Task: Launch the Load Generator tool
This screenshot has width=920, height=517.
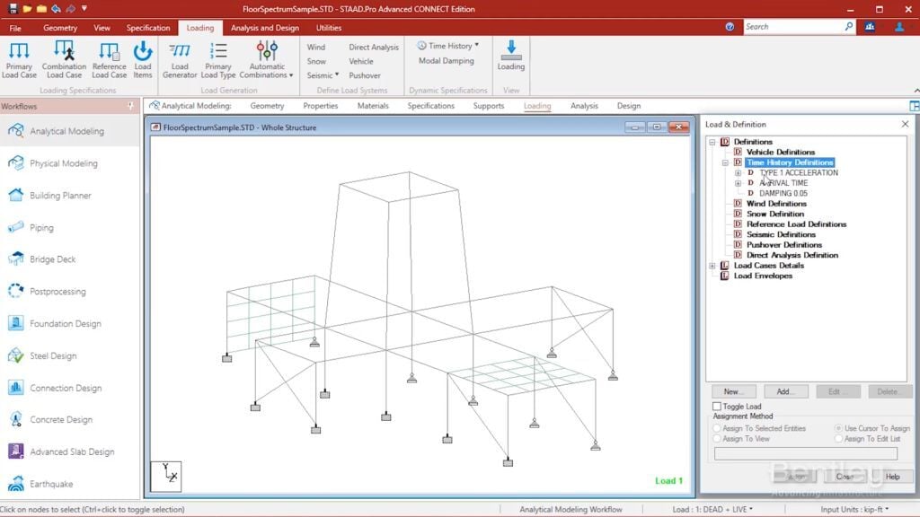Action: point(180,59)
